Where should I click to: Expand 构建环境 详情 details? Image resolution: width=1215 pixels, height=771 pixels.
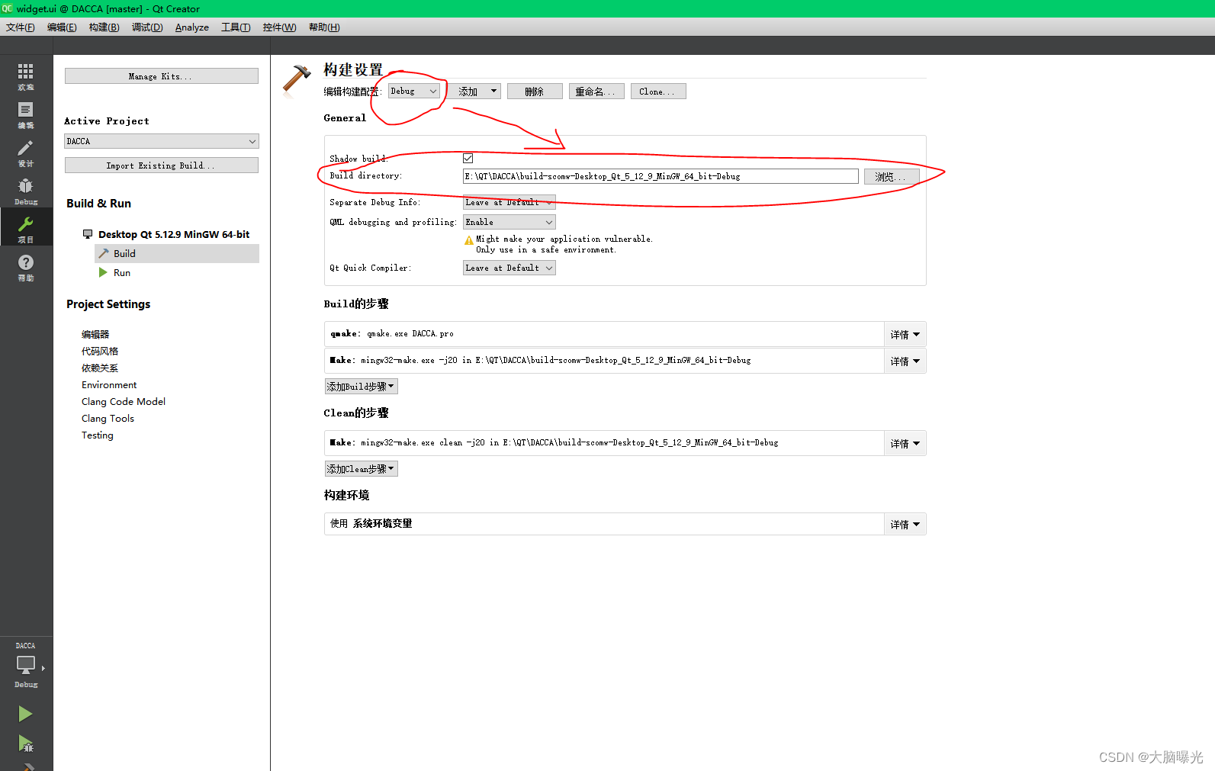pyautogui.click(x=905, y=524)
